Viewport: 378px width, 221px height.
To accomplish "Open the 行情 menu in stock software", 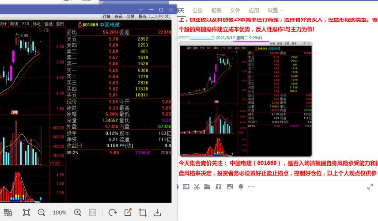I will 106,16.
